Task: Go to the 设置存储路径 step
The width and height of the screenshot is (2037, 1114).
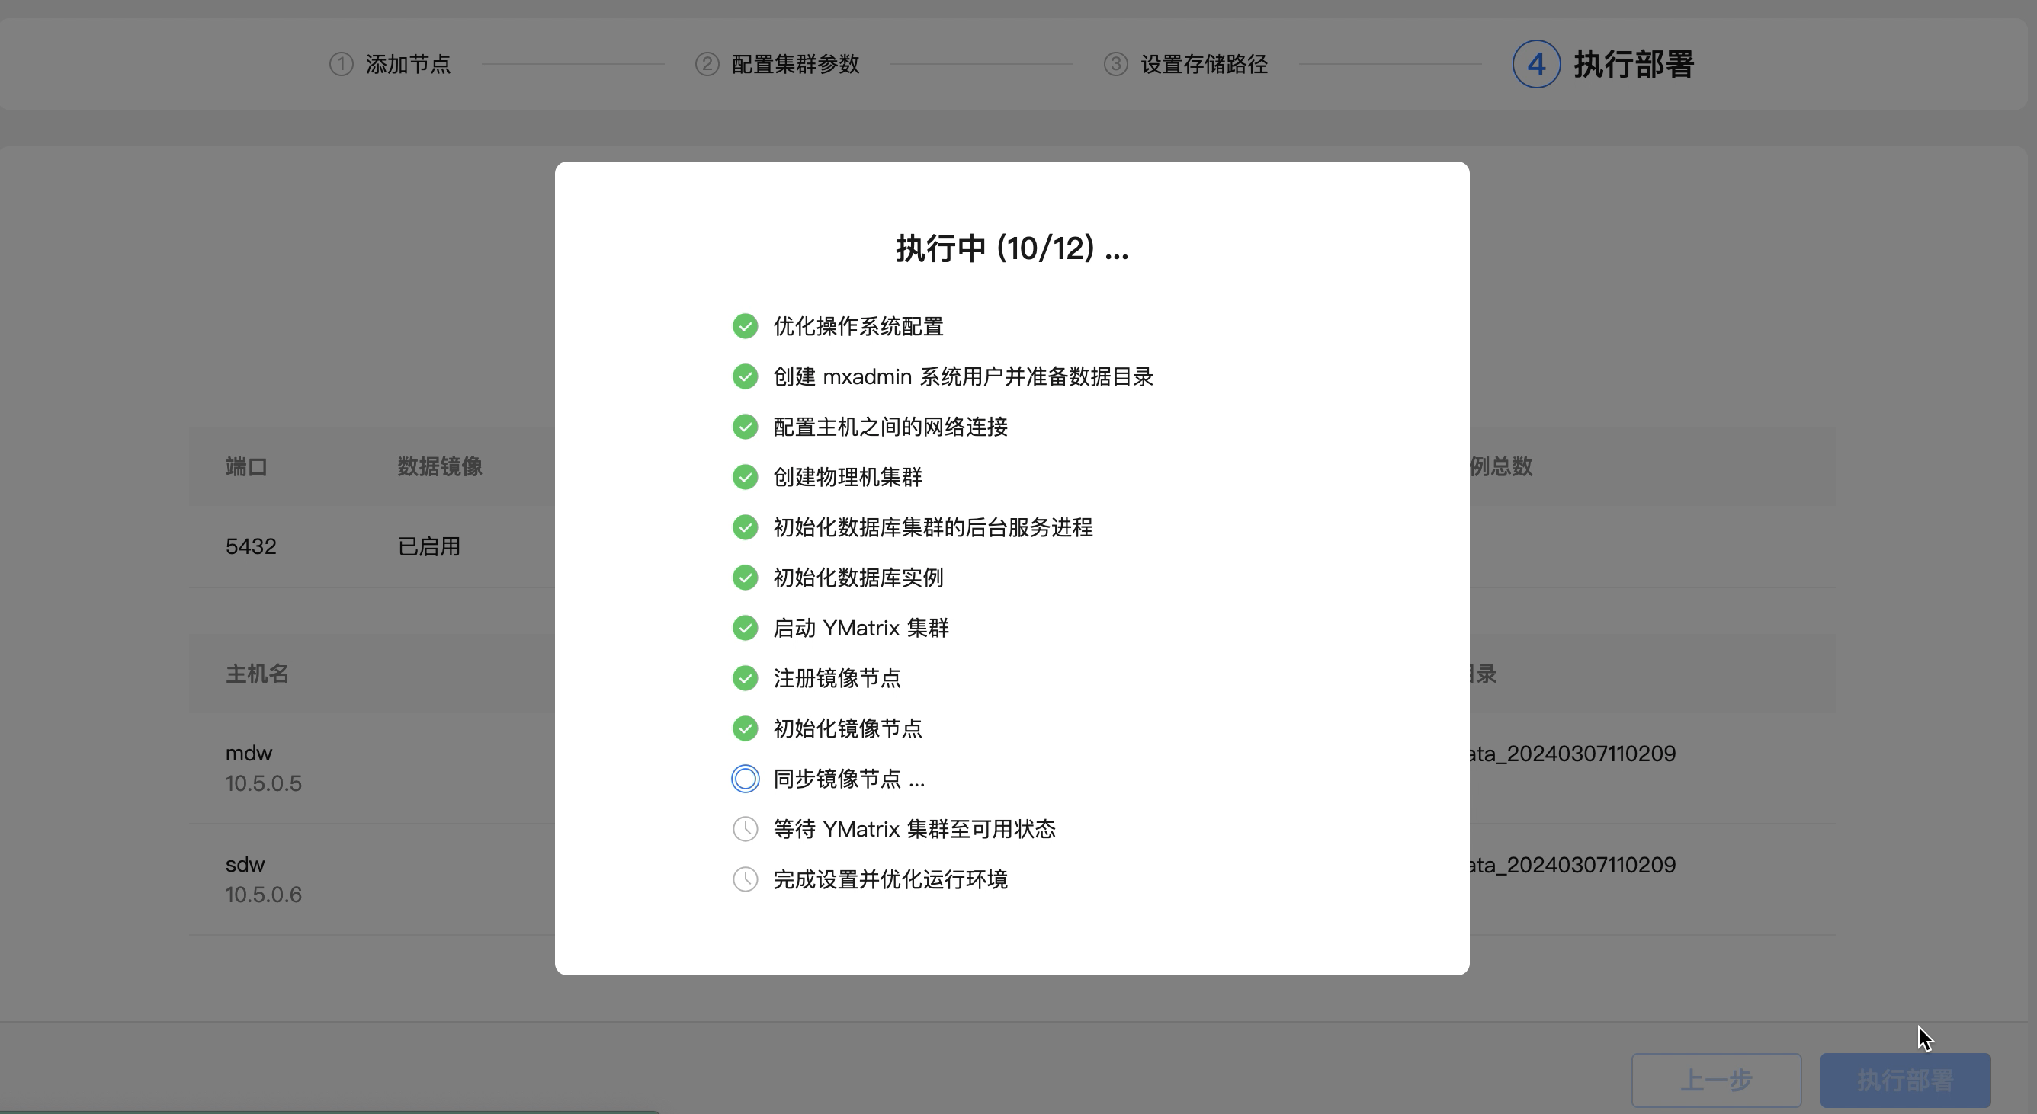Action: click(1205, 64)
